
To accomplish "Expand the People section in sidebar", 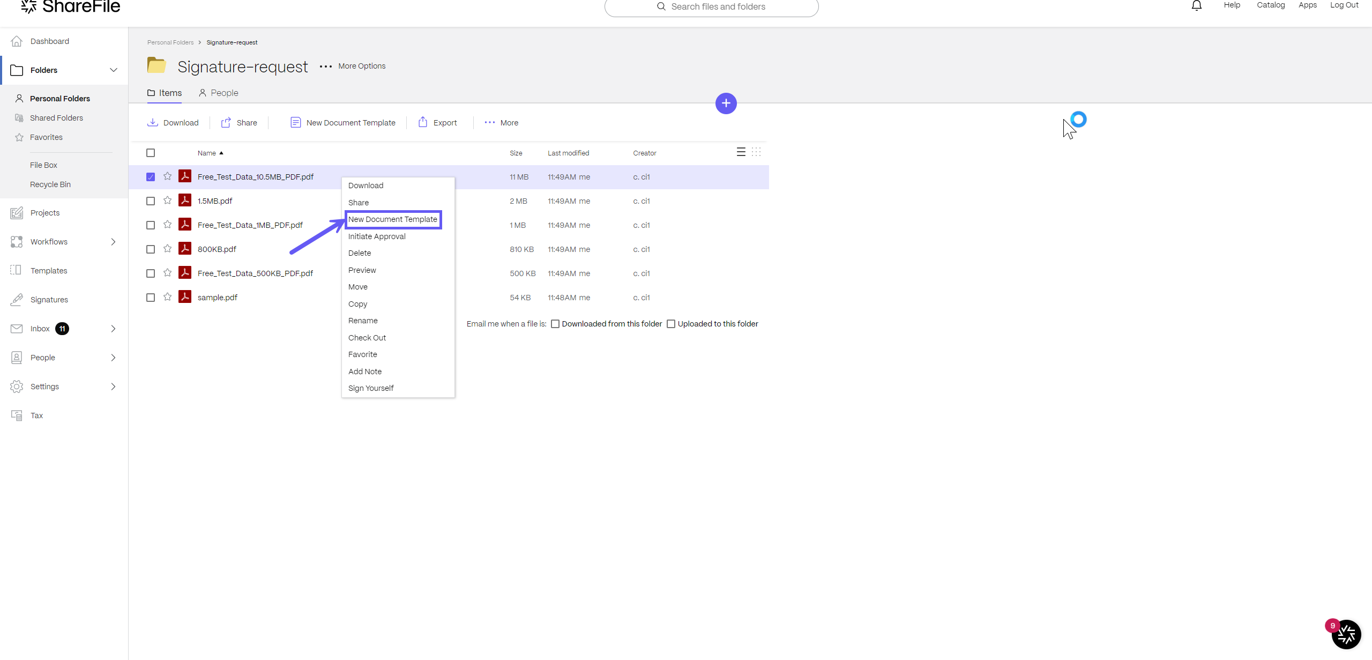I will click(x=113, y=357).
